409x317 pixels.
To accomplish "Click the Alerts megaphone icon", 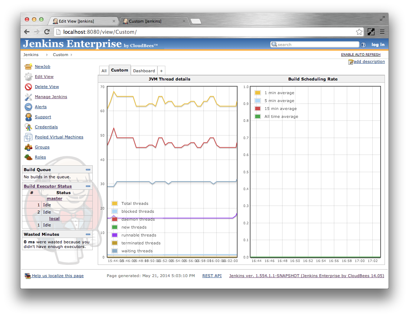I will (x=28, y=107).
